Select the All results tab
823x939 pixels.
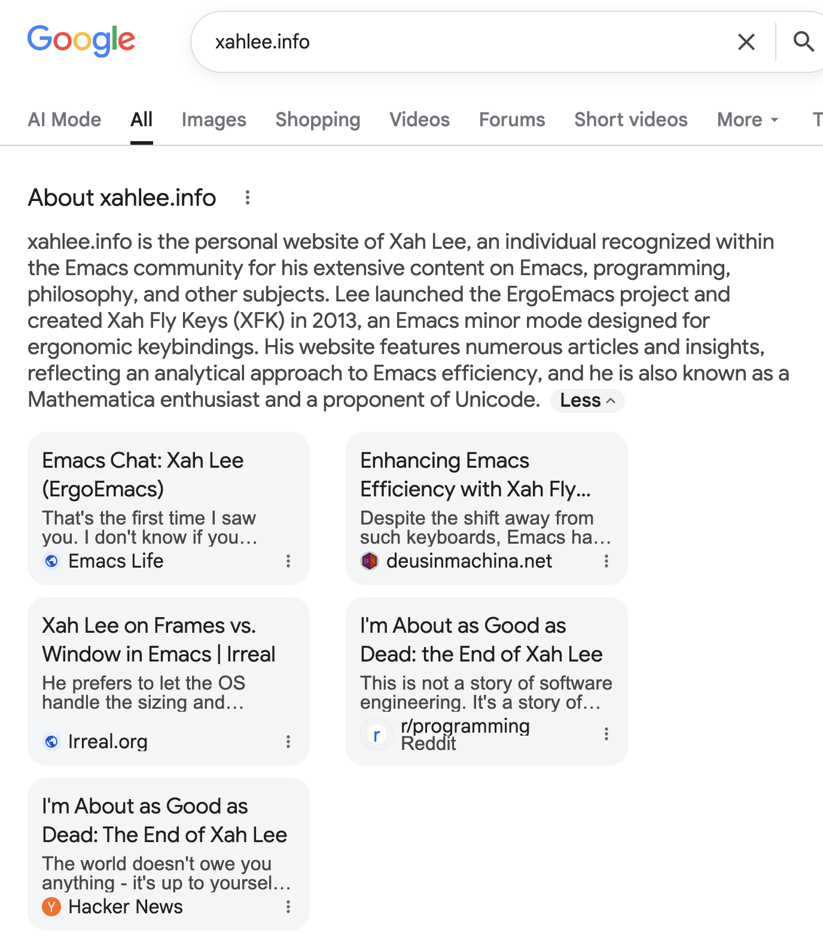142,120
